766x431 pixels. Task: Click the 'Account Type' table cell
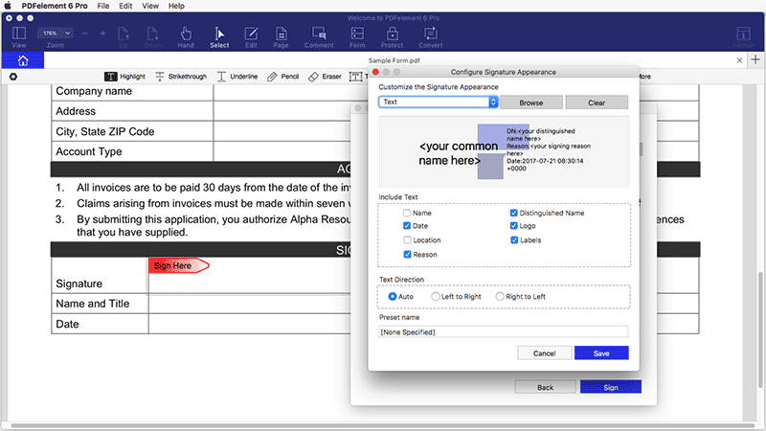coord(132,151)
